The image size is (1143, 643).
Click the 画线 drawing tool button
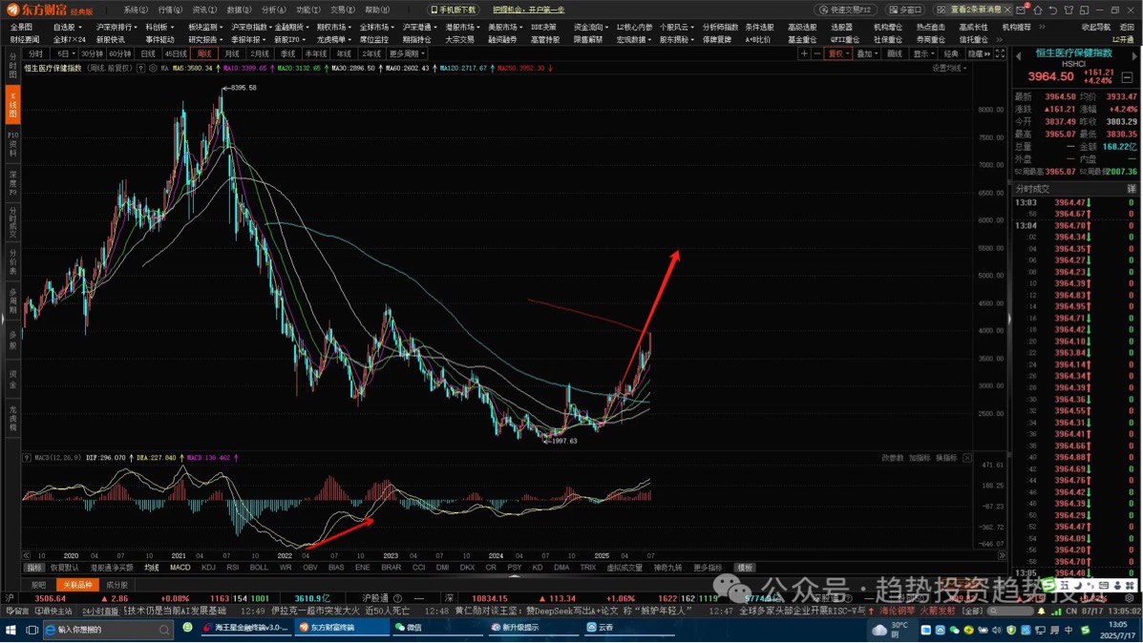(895, 53)
